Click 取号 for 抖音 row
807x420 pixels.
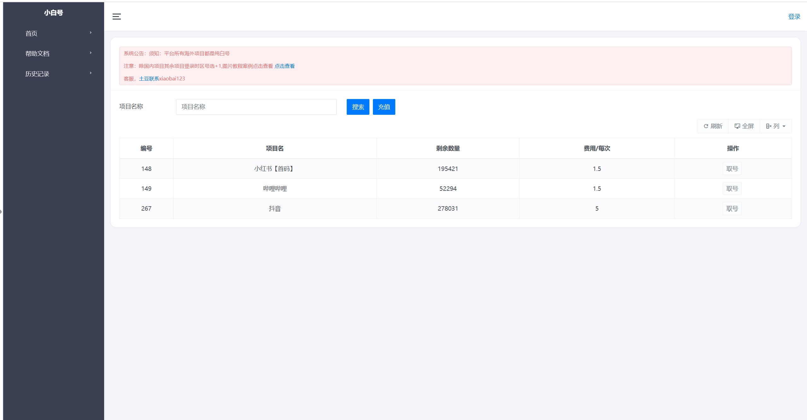(x=732, y=208)
